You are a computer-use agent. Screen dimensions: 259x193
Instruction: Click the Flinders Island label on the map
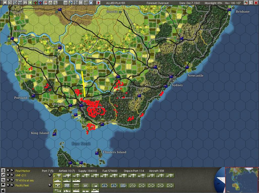coord(114,152)
